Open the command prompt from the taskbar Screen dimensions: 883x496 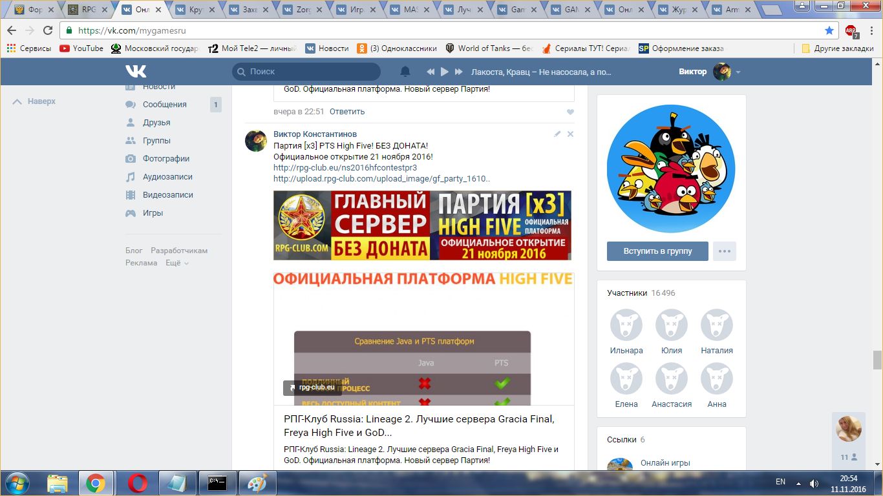217,483
